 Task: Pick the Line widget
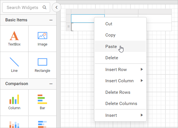coord(14,62)
